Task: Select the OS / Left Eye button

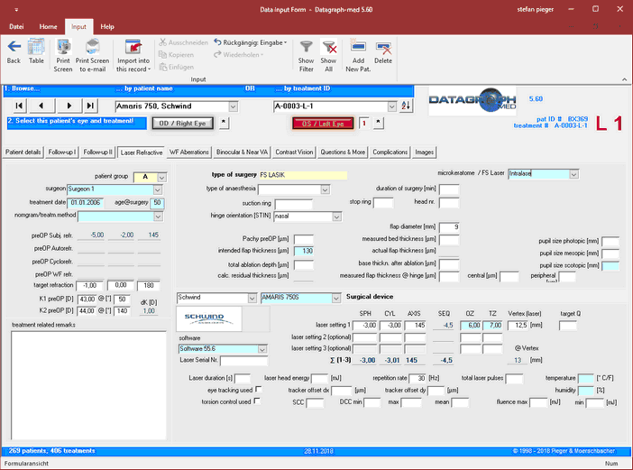Action: click(x=322, y=123)
